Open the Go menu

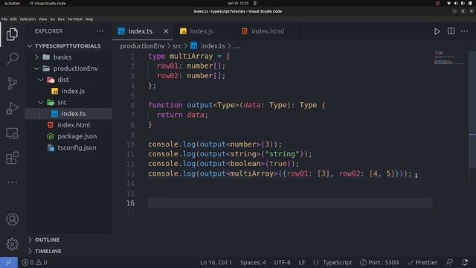[52, 19]
